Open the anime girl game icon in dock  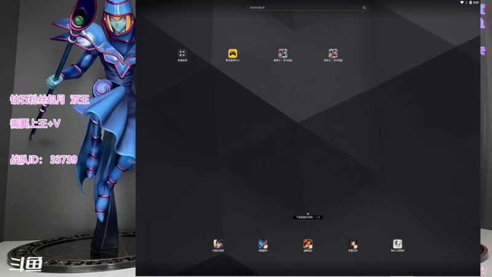click(218, 244)
